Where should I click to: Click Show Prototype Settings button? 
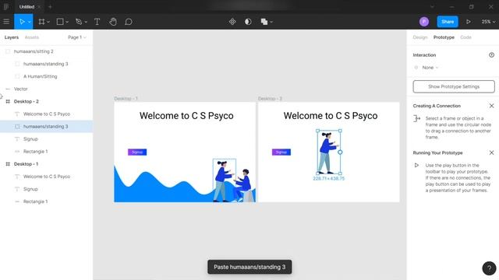point(454,86)
